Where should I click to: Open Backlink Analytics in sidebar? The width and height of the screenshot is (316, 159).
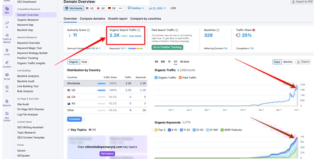28,76
